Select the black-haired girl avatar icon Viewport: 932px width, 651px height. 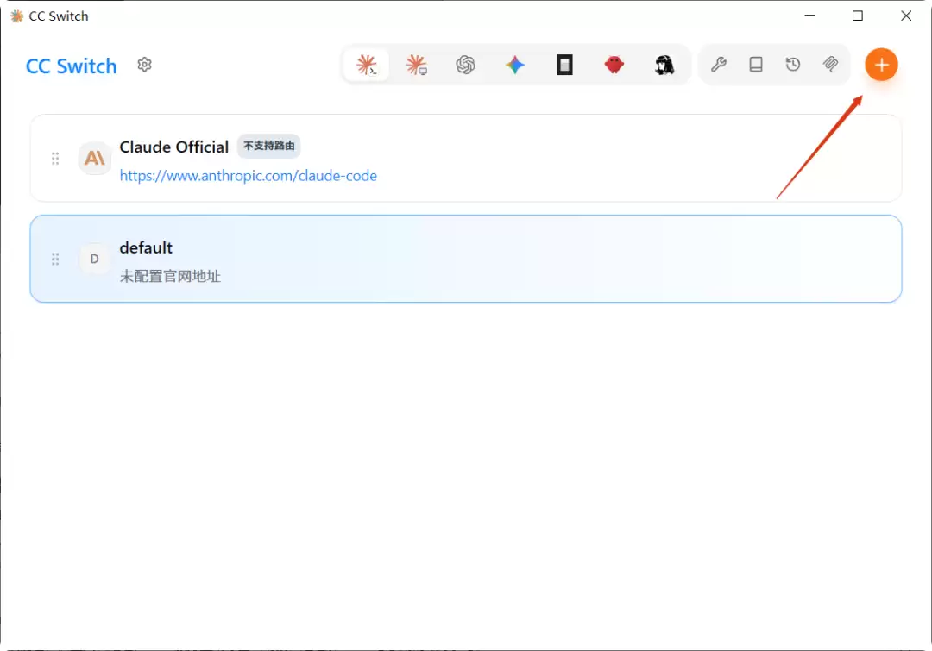[664, 64]
